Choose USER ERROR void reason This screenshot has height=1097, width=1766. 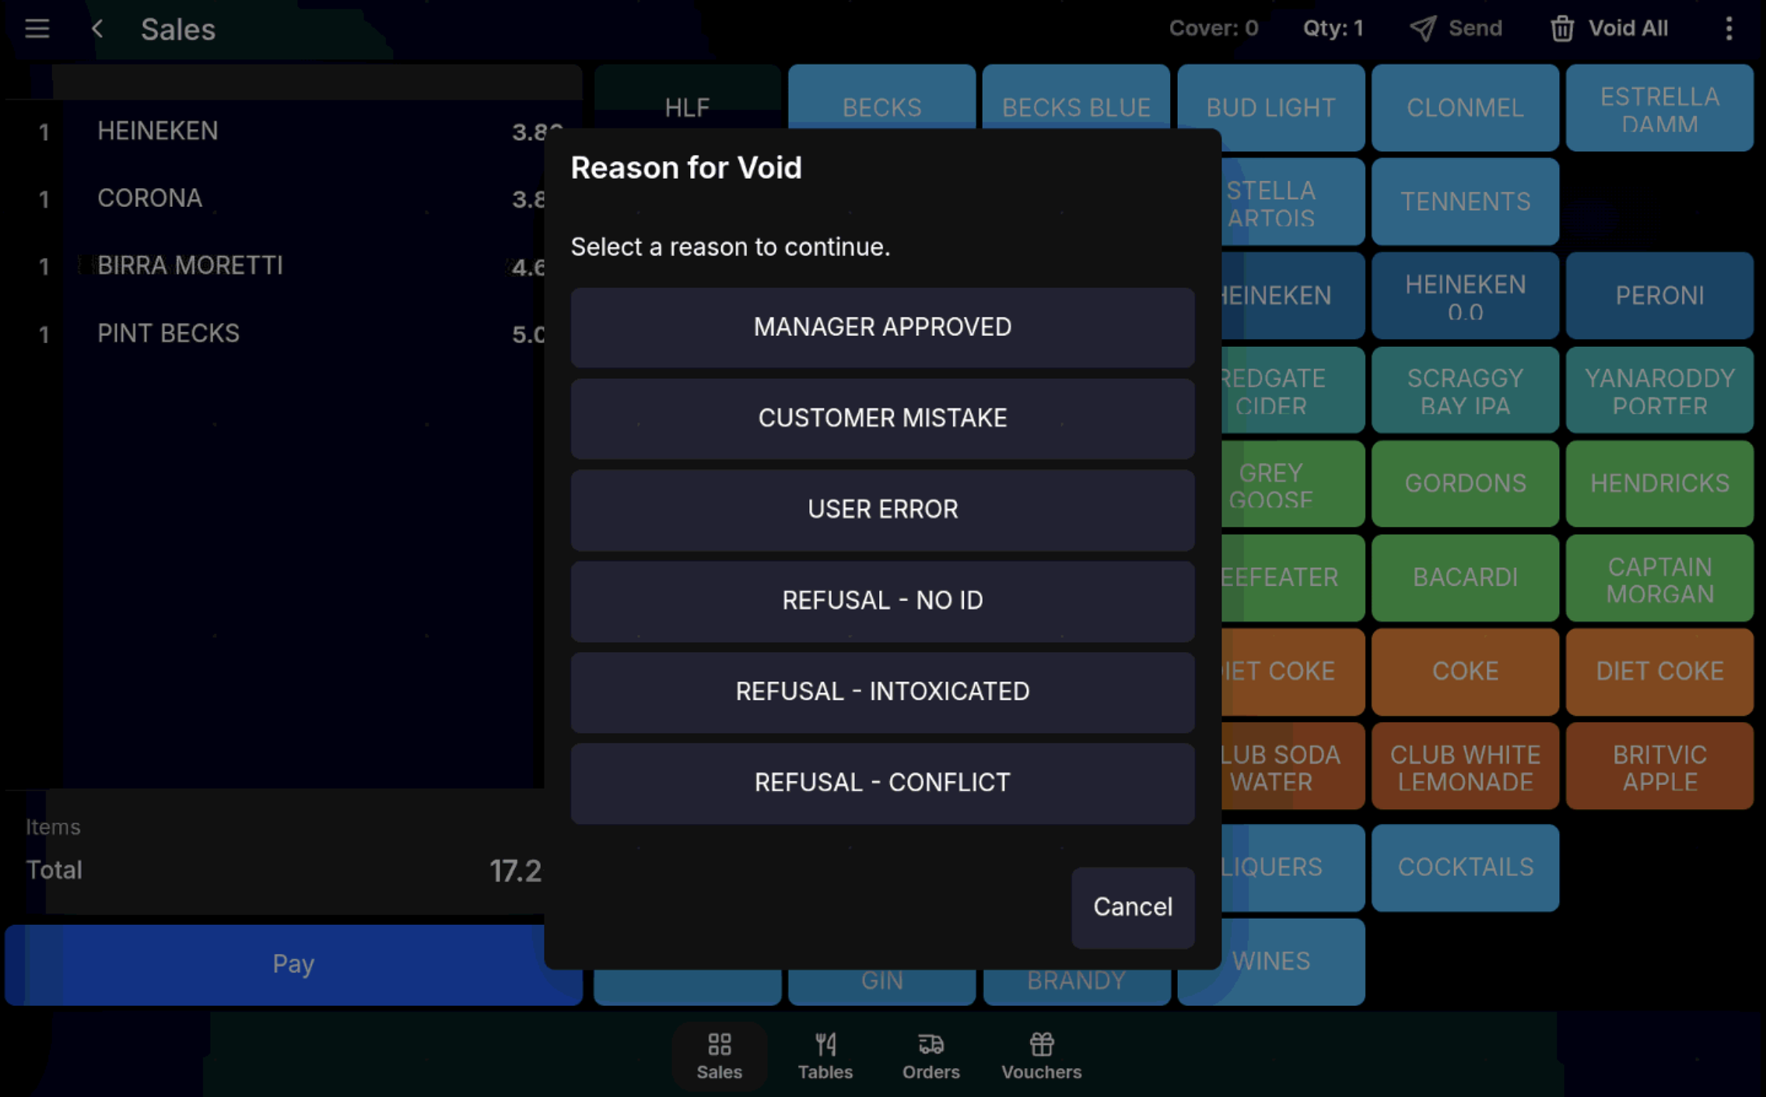pyautogui.click(x=882, y=509)
